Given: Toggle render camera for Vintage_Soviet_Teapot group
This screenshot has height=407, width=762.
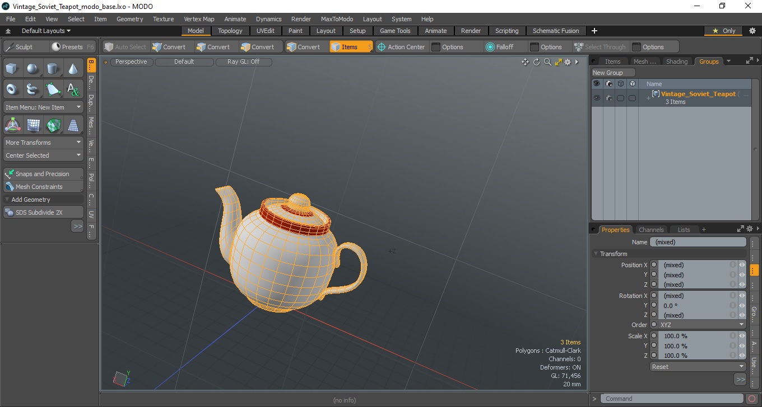Looking at the screenshot, I should tap(608, 98).
